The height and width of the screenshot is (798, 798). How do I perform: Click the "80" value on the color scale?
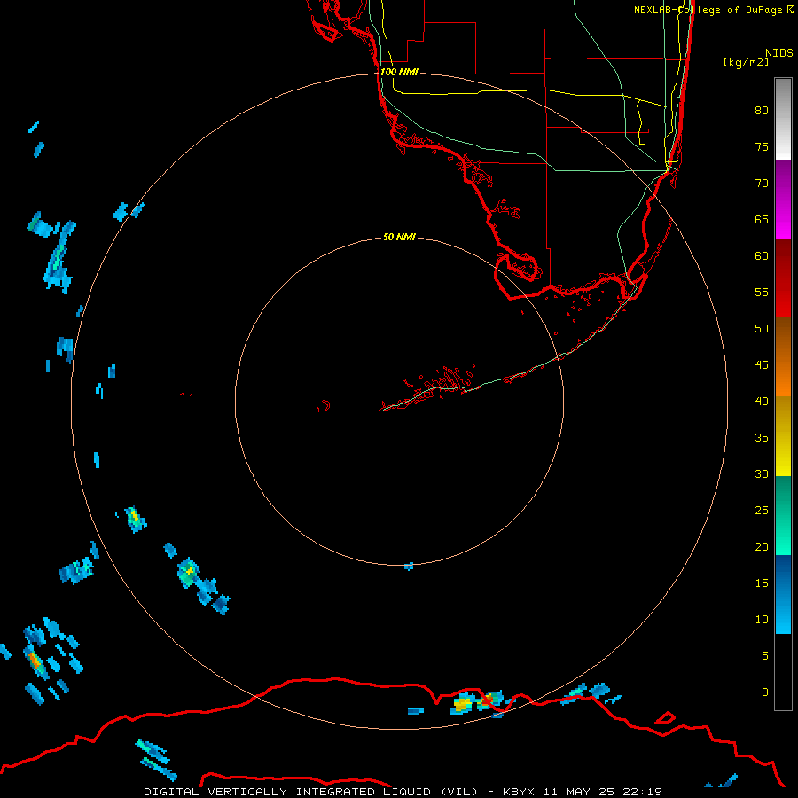(762, 111)
